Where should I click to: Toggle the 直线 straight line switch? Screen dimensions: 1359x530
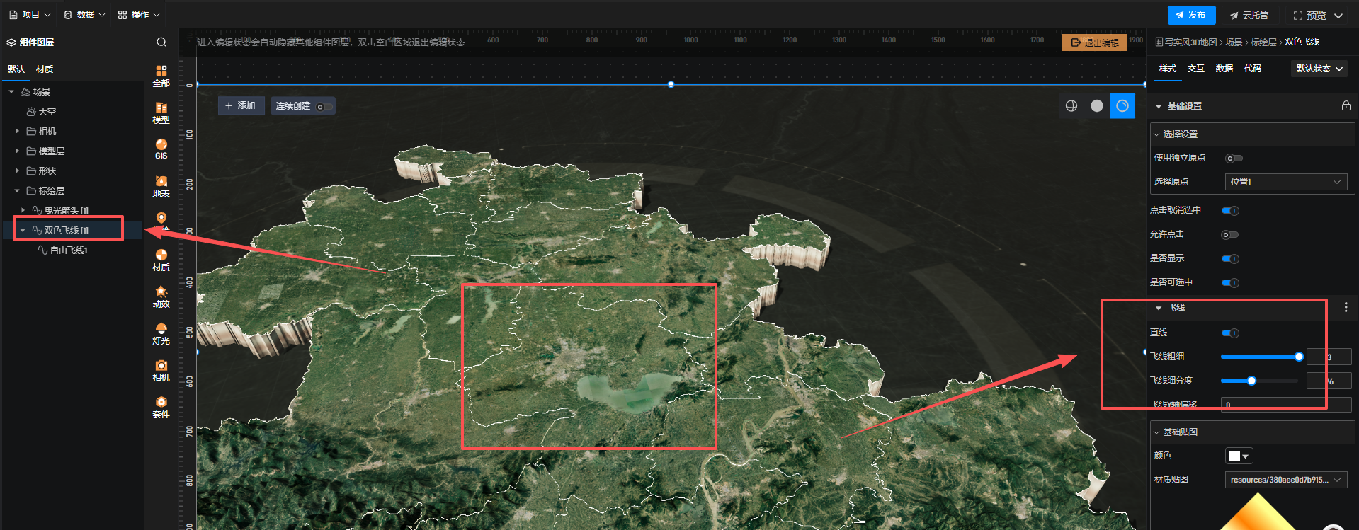1230,333
